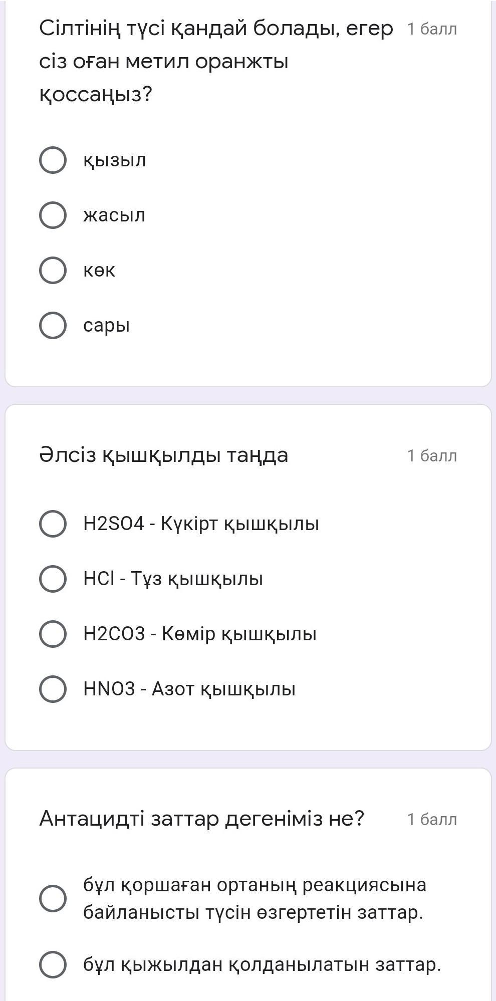
Task: Click the 1 балл label of first question
Action: click(432, 29)
